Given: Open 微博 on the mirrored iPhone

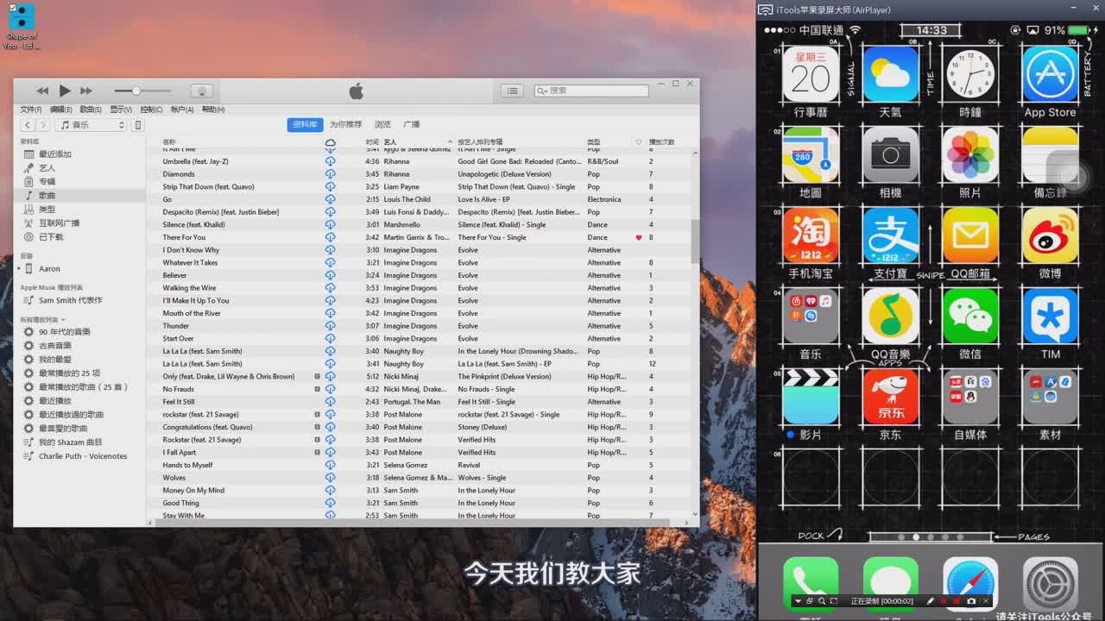Looking at the screenshot, I should 1050,243.
